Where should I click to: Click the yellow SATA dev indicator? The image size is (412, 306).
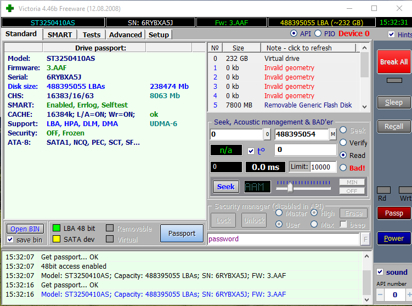[57, 239]
